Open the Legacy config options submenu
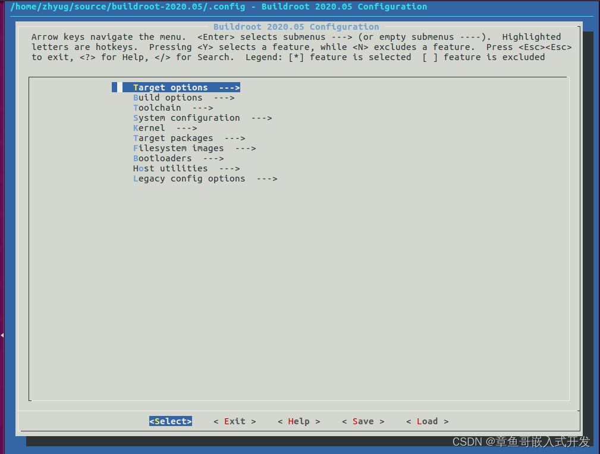This screenshot has height=454, width=600. point(205,179)
